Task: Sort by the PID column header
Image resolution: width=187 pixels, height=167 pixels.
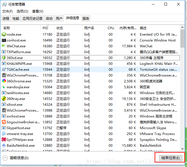Action: (48, 28)
